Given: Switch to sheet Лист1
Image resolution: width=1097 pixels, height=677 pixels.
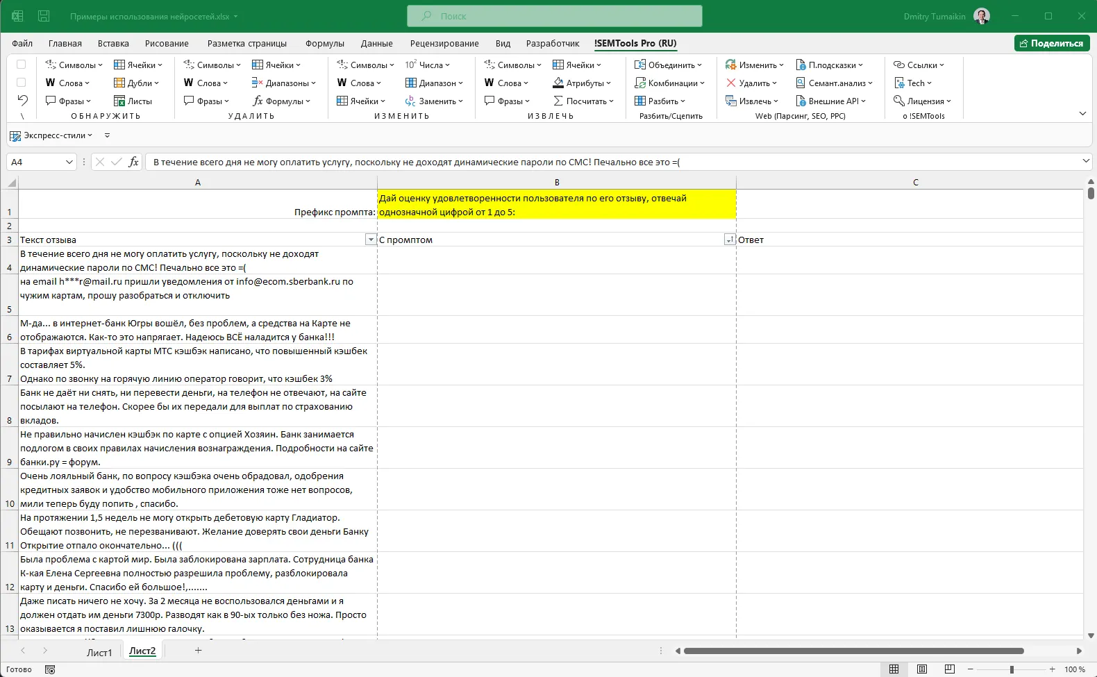Looking at the screenshot, I should [99, 652].
